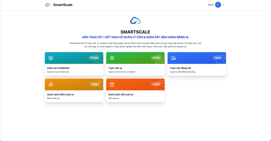Click the blue tagline NỀN TẢNG SỐ 1 VIỆT NAM

[135, 37]
